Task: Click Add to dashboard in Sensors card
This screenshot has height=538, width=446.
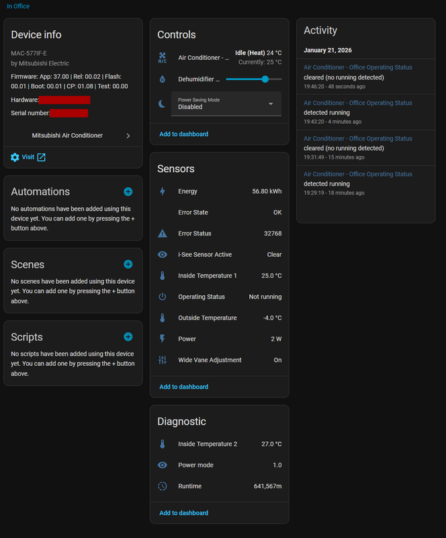Action: pyautogui.click(x=184, y=387)
